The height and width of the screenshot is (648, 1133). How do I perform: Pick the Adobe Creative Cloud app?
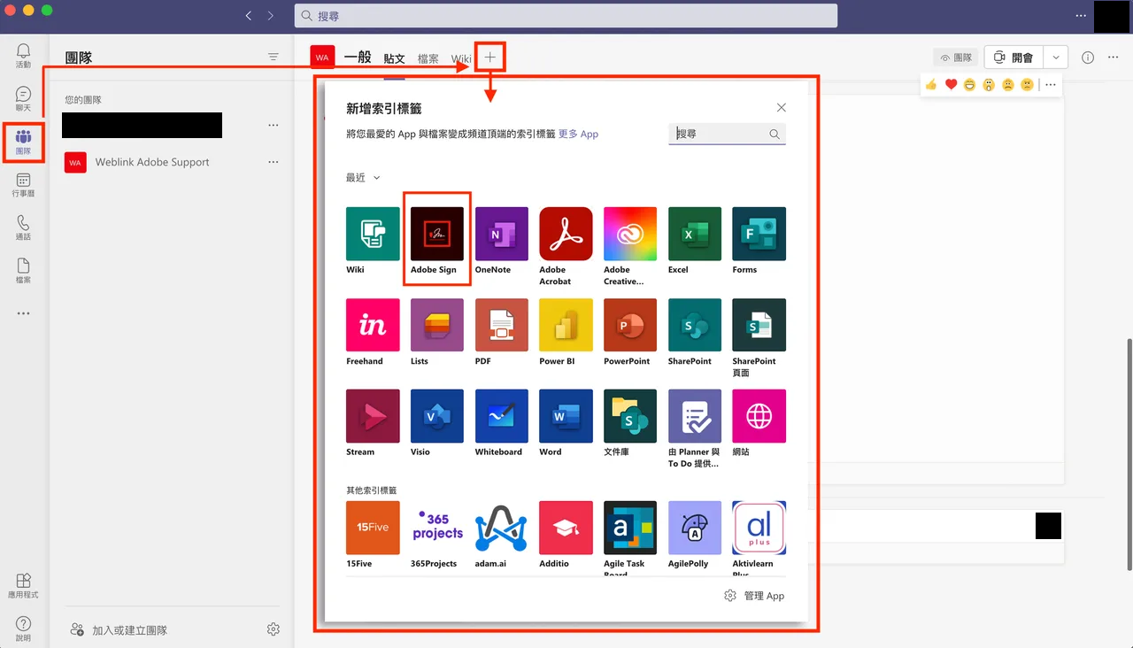[x=630, y=234]
